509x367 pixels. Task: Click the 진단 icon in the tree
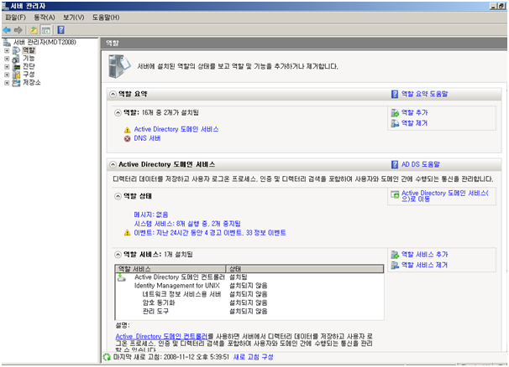click(x=16, y=67)
